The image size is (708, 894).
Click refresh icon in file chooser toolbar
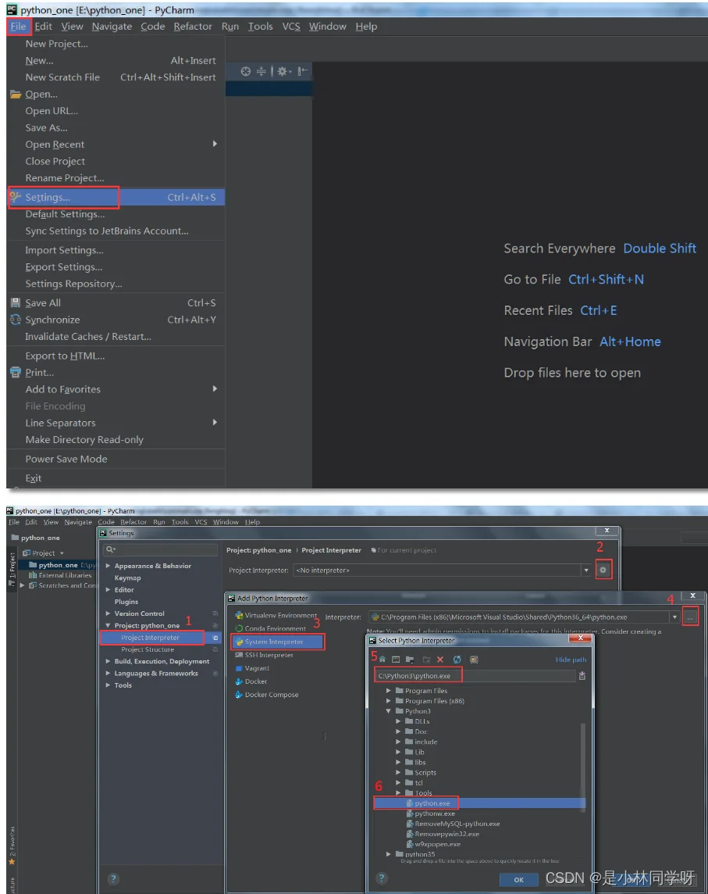[457, 659]
